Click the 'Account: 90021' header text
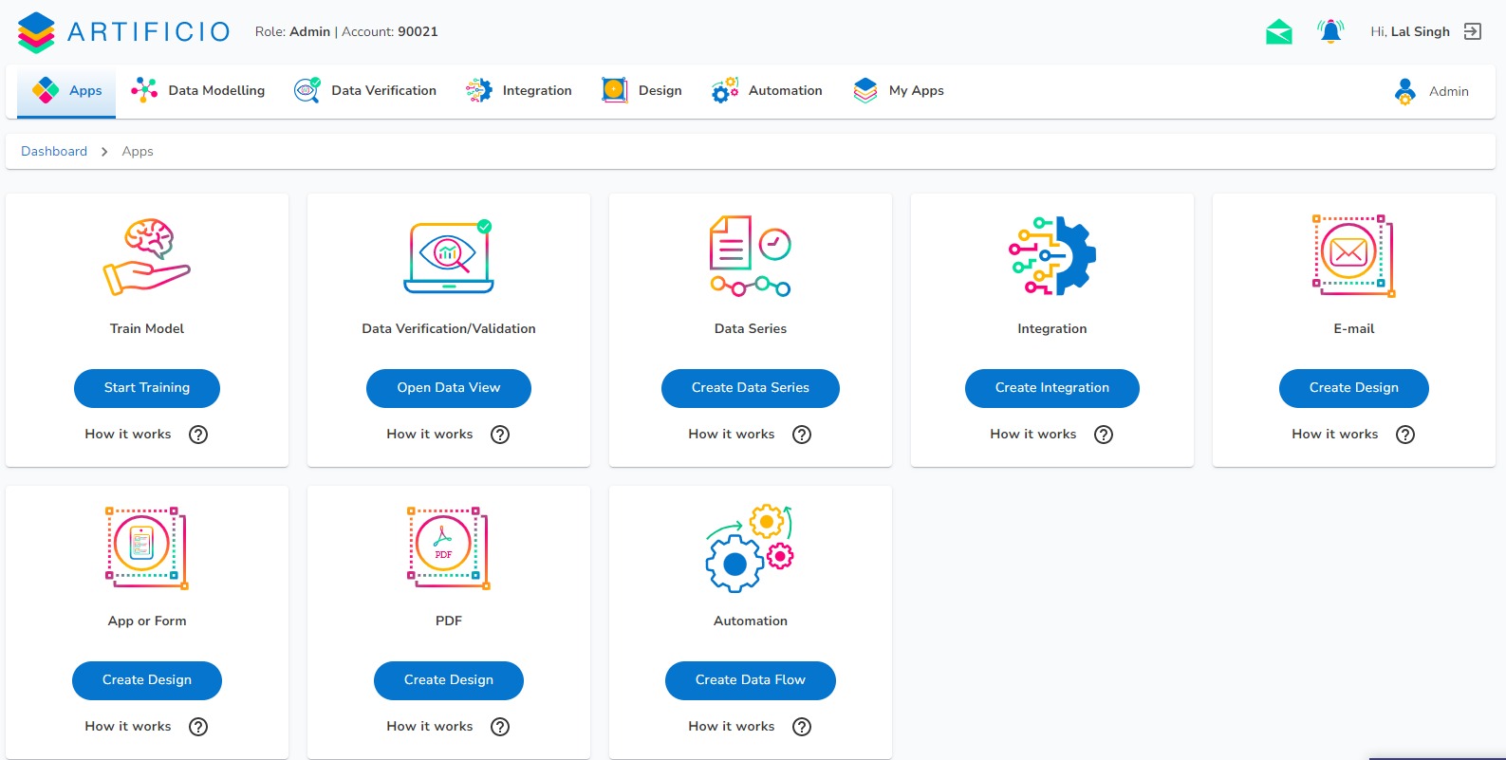 390,31
